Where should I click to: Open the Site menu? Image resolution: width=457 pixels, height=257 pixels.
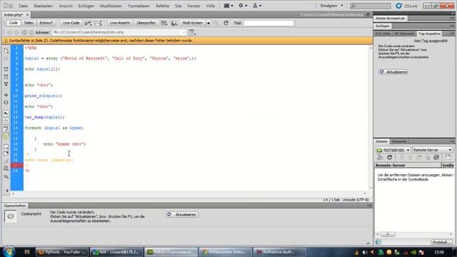178,6
